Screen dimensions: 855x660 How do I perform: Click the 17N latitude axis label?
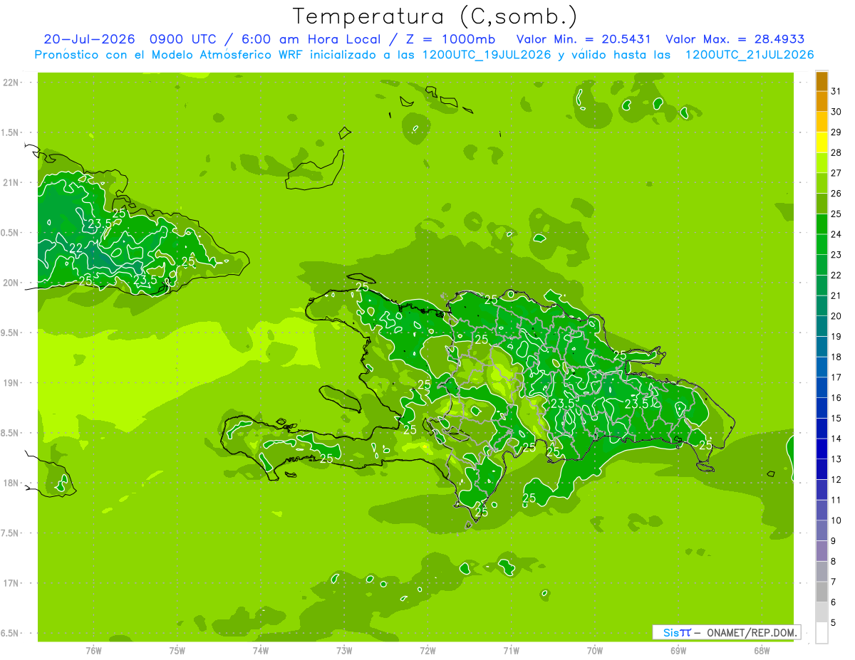12,583
